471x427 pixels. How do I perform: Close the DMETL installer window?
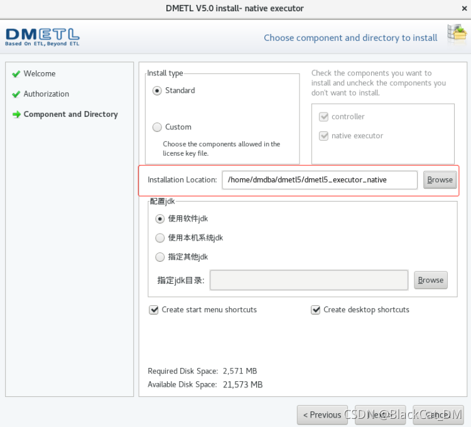pos(464,8)
